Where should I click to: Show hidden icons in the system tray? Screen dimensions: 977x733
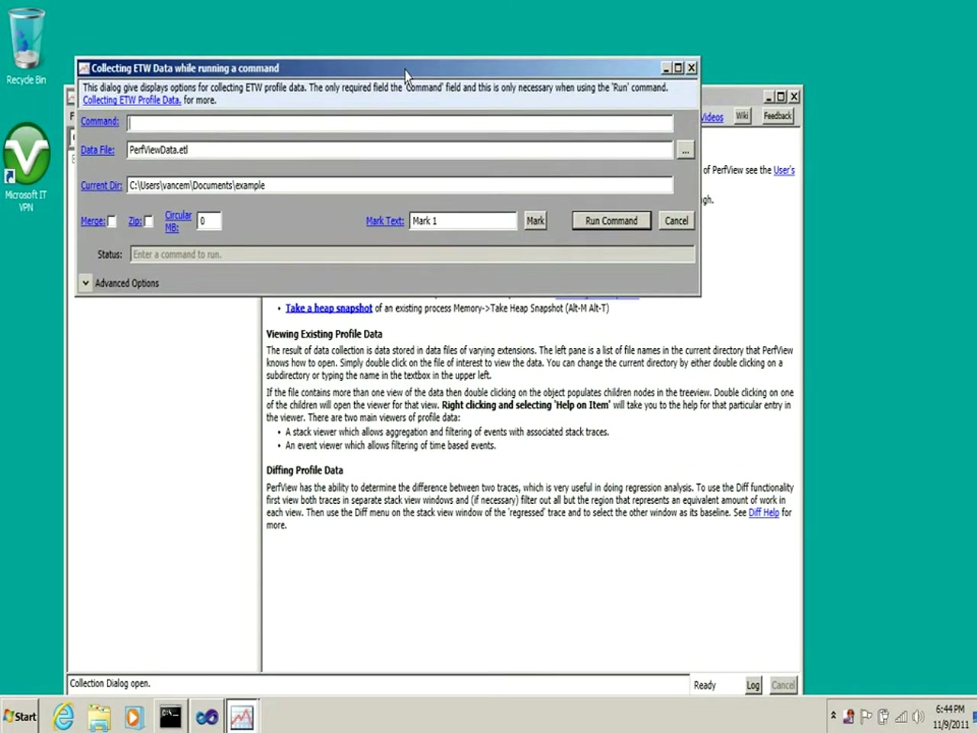click(x=834, y=716)
